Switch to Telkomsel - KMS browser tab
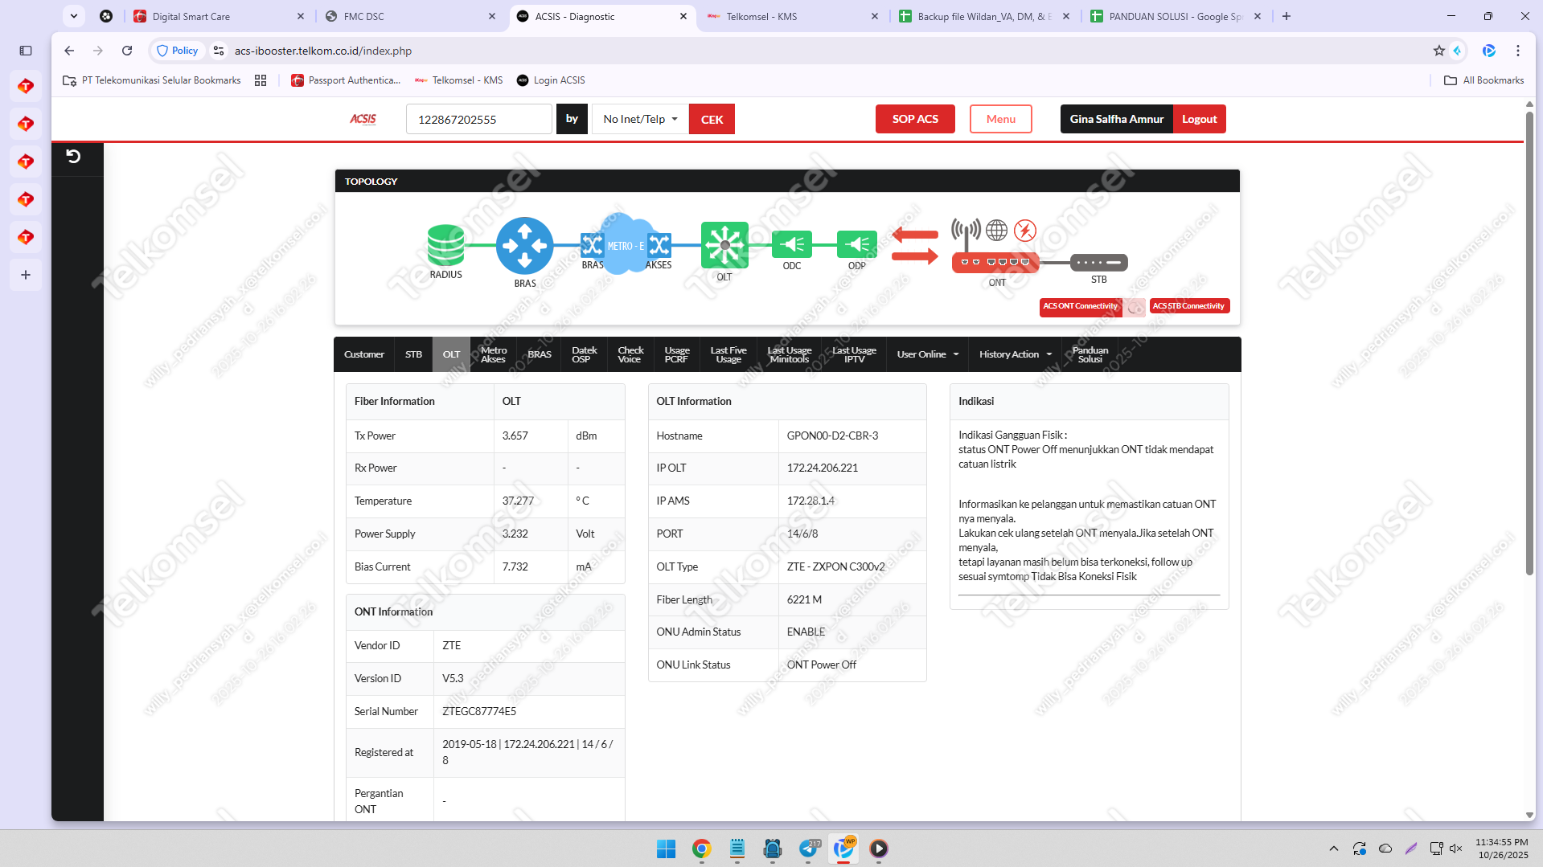The image size is (1543, 867). pos(791,16)
